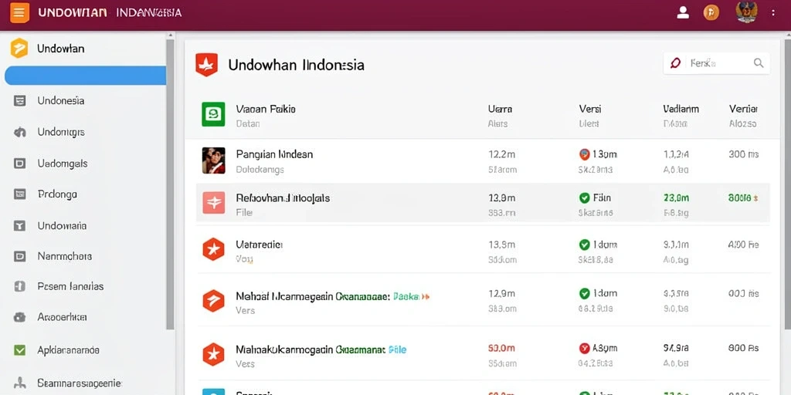
Task: Open the user profile icon
Action: click(683, 12)
